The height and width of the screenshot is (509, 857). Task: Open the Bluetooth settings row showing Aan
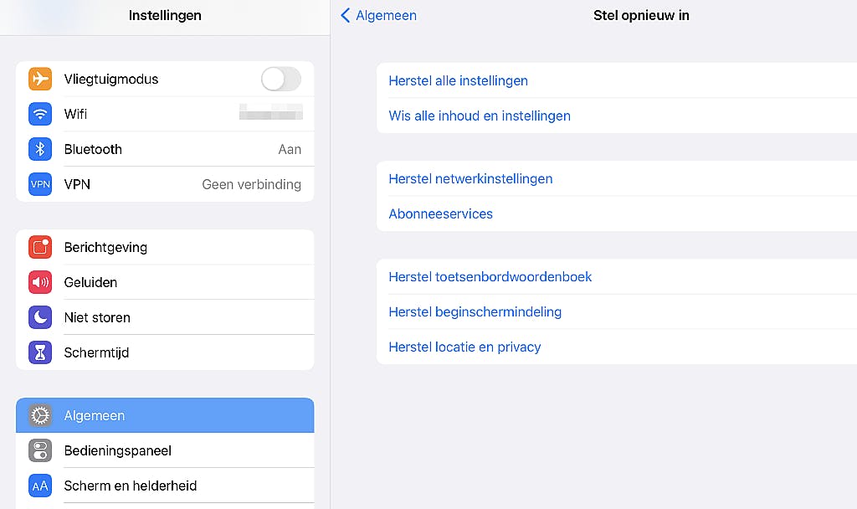coord(165,150)
